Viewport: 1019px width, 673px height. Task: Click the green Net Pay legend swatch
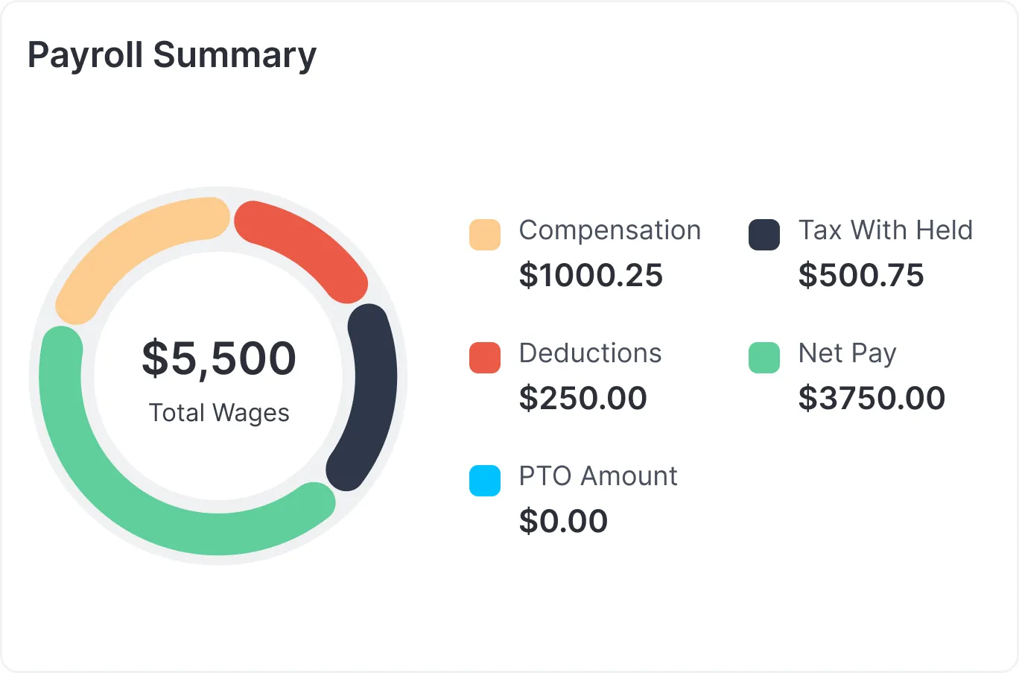click(764, 358)
